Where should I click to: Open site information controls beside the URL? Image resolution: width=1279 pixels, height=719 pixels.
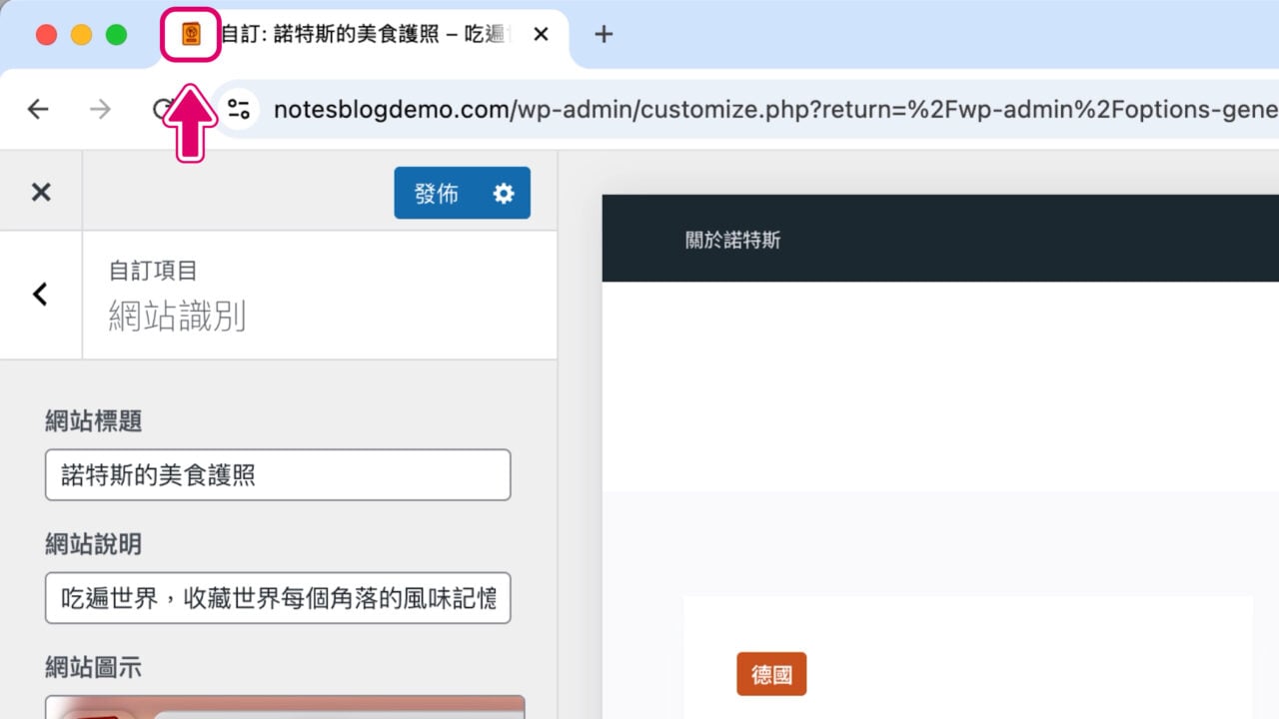[239, 109]
